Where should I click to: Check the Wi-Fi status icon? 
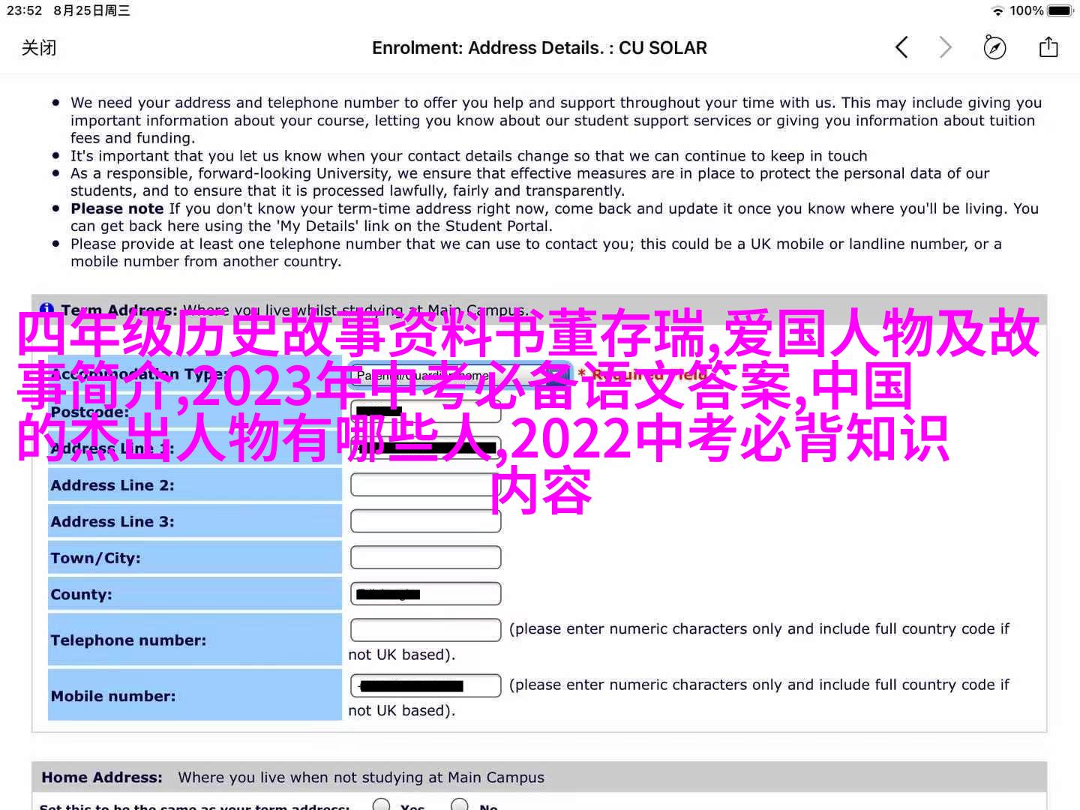coord(997,10)
